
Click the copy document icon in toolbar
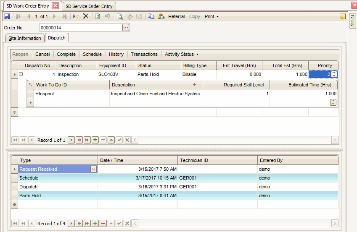[151, 16]
